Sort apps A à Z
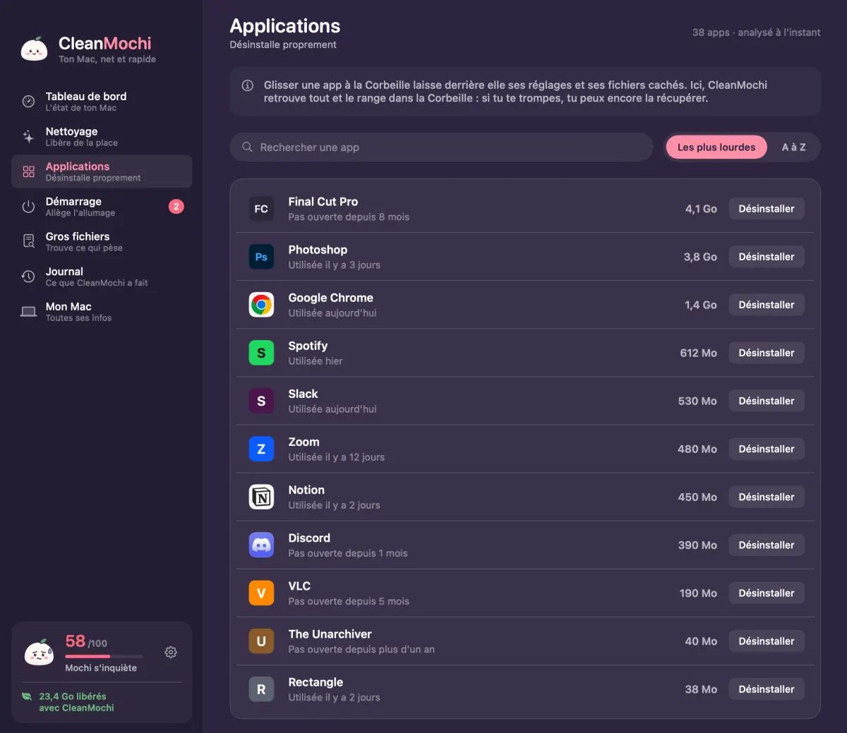 [x=793, y=147]
